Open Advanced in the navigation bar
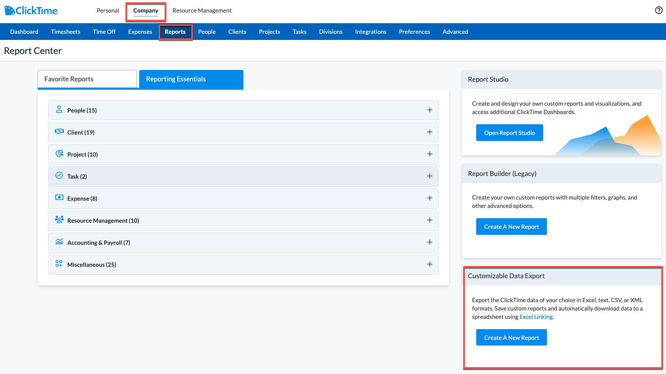The height and width of the screenshot is (374, 666). [455, 32]
